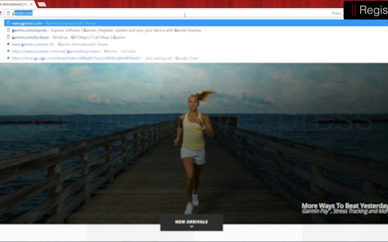Viewport: 388px width, 242px height.
Task: Click the star icon beside YouTube suggestion
Action: (x=8, y=51)
